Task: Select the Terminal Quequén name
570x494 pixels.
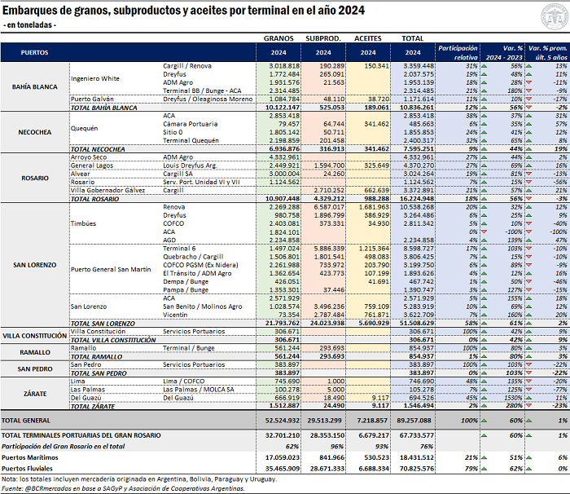Action: 191,141
